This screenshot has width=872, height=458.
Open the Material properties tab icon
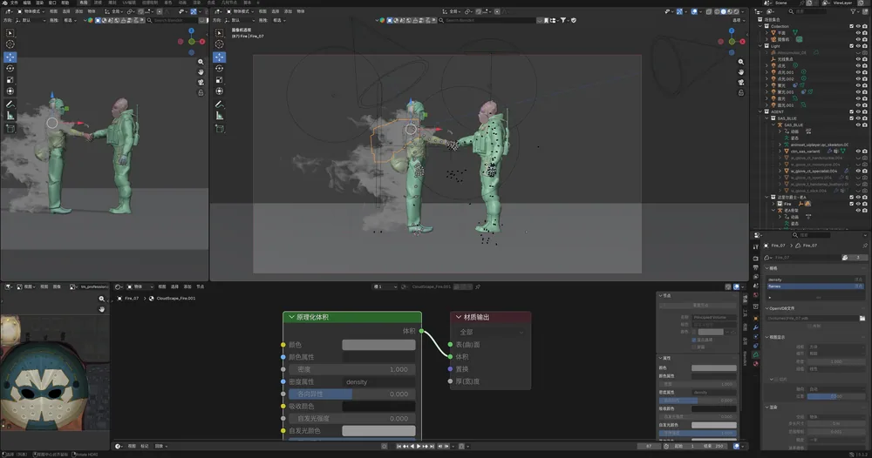click(756, 364)
